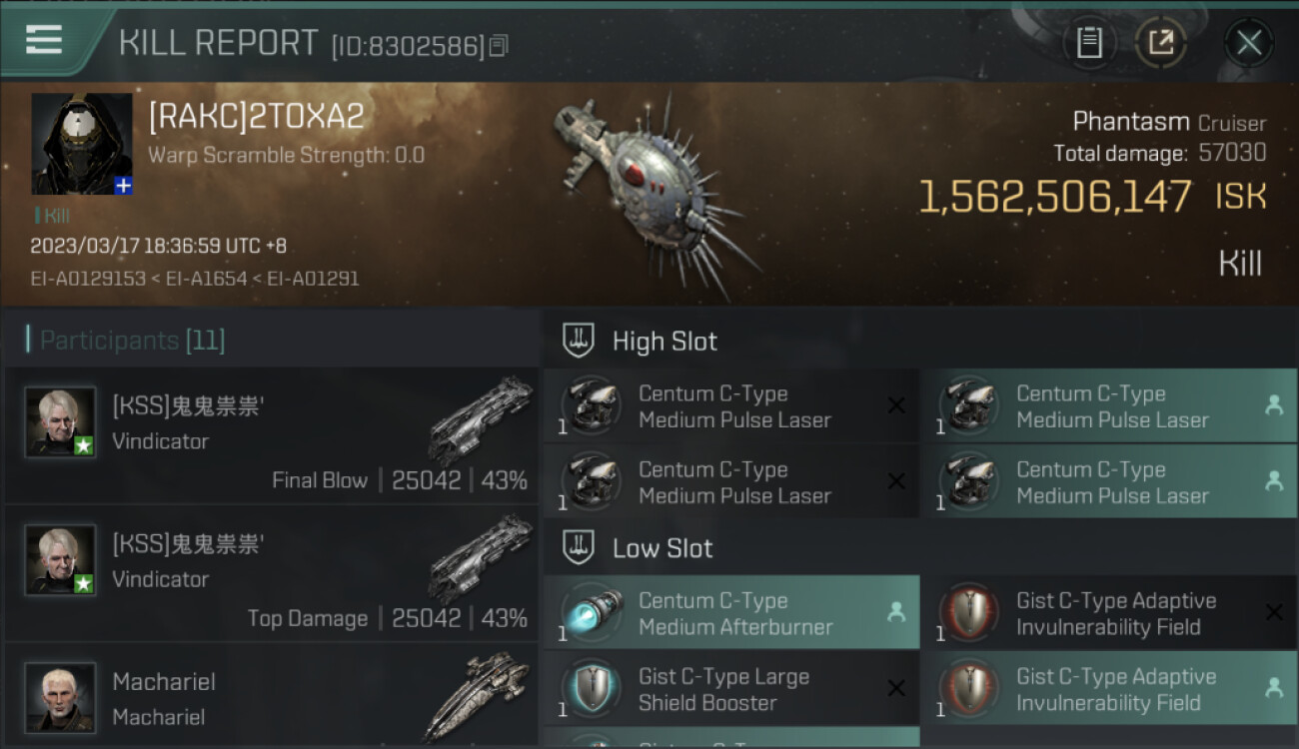
Task: Copy the kill report ID icon
Action: (x=499, y=45)
